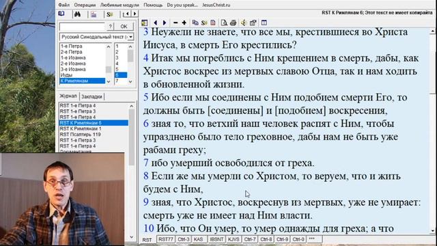The image size is (437, 246).
Task: Go back with the blue left arrow
Action: click(156, 23)
